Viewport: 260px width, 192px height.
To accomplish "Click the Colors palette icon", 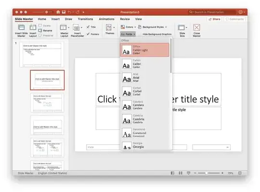I will pos(123,27).
